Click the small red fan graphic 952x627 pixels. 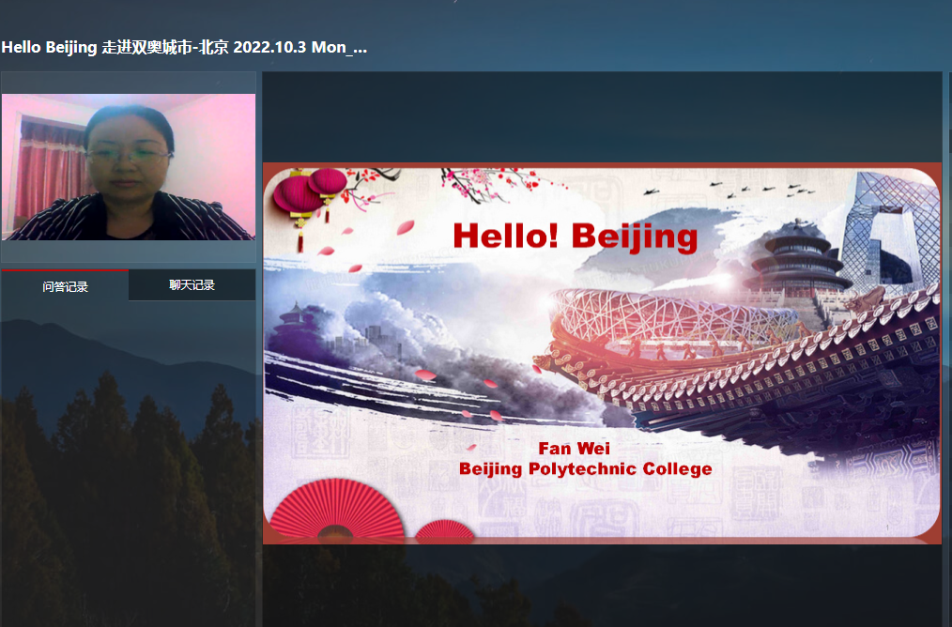pyautogui.click(x=444, y=530)
